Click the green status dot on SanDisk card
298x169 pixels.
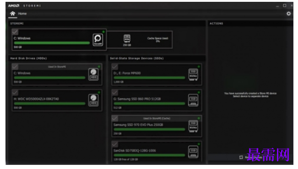[x=199, y=144]
